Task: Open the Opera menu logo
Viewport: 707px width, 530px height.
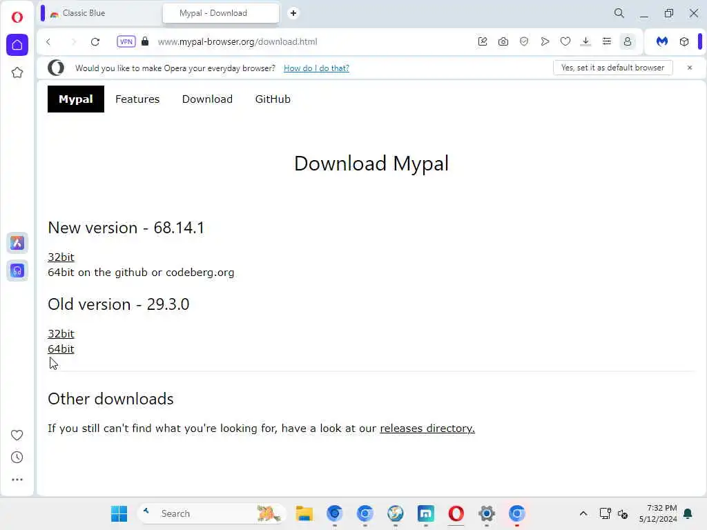Action: (x=17, y=17)
